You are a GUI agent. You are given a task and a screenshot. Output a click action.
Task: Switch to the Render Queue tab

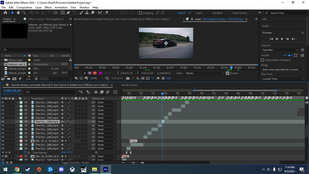(129, 85)
